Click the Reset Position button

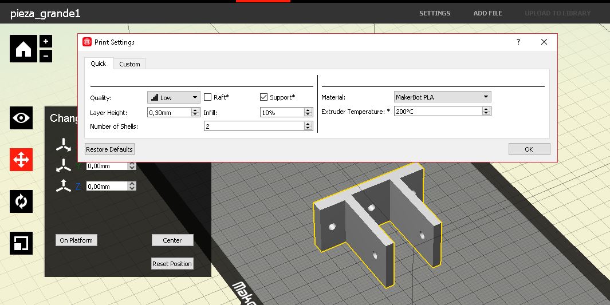pyautogui.click(x=172, y=264)
